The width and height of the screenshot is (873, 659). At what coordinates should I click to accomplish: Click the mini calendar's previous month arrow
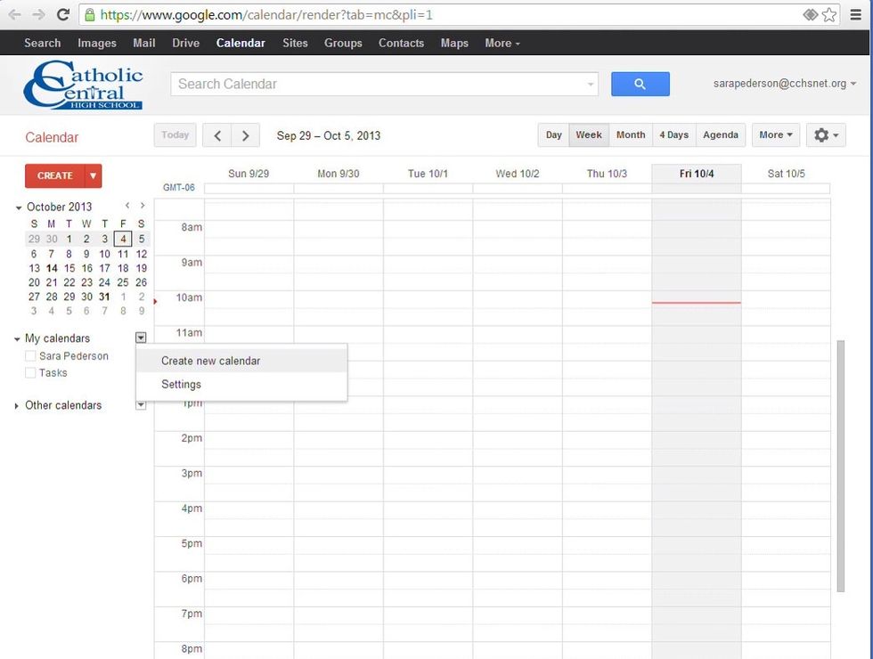pos(128,206)
